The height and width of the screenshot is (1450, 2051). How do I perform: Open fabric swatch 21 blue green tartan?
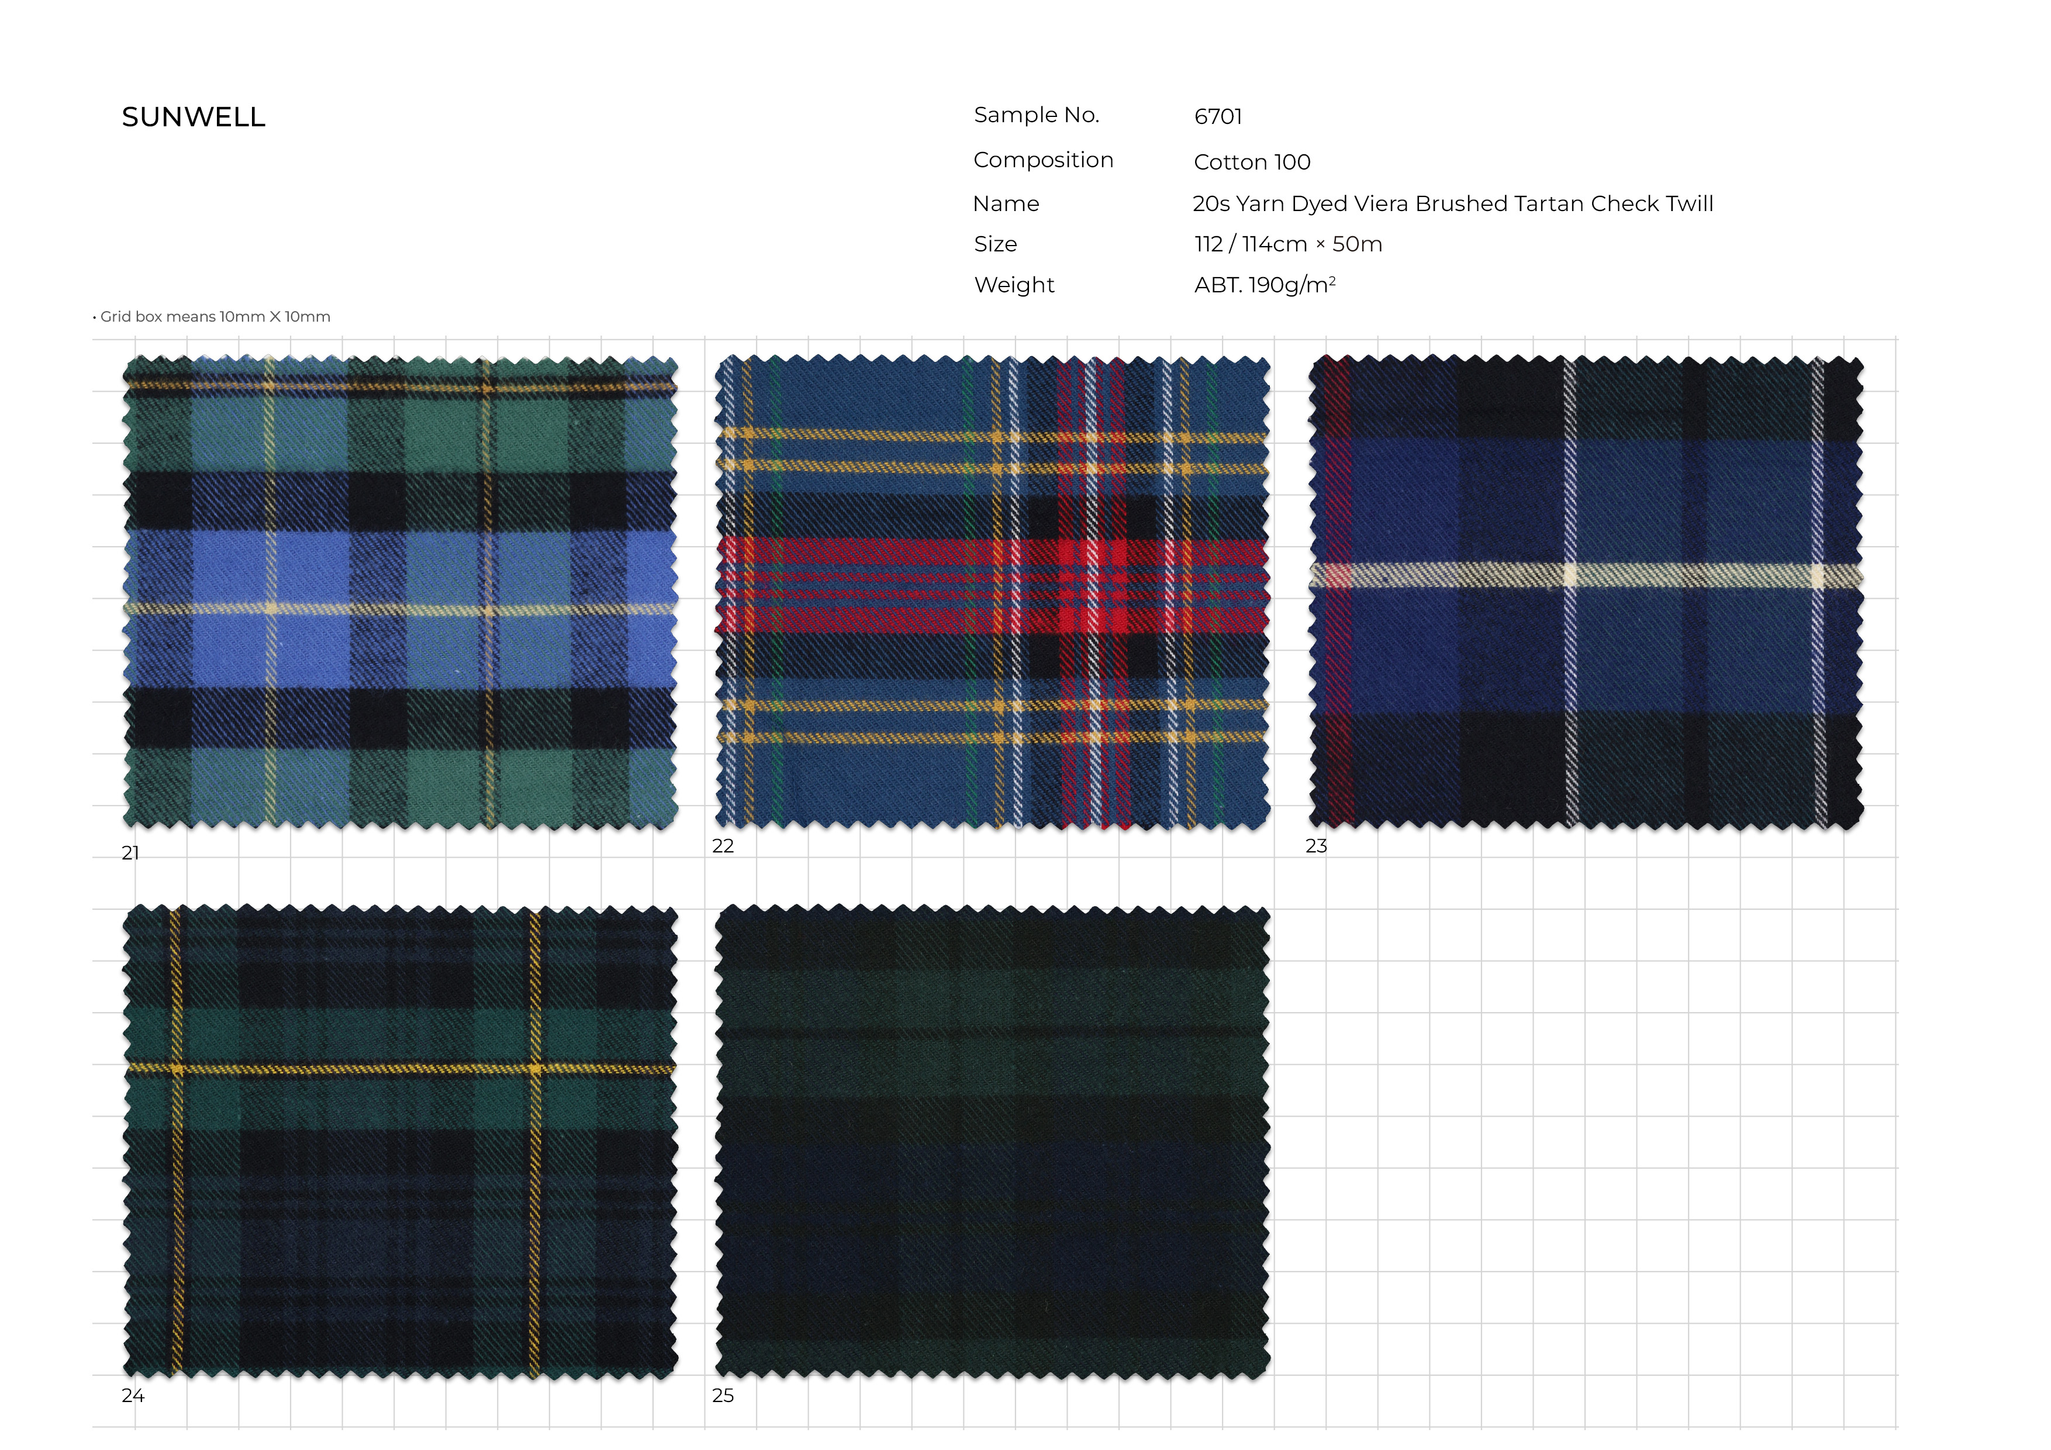pos(400,593)
